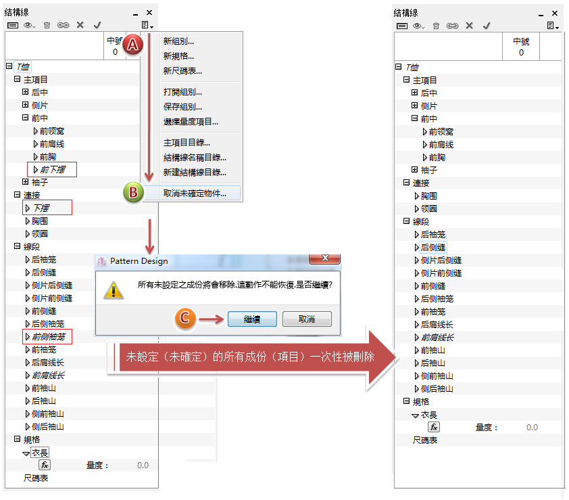Click the checkmark confirm icon in left panel toolbar

(97, 25)
